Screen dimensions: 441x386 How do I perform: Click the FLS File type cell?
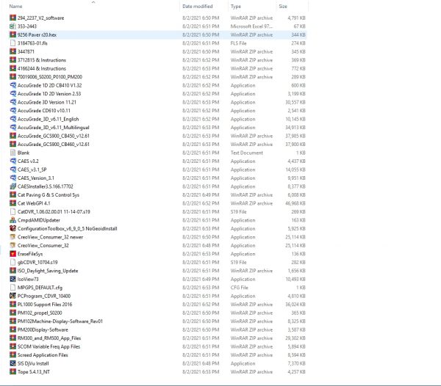click(238, 43)
